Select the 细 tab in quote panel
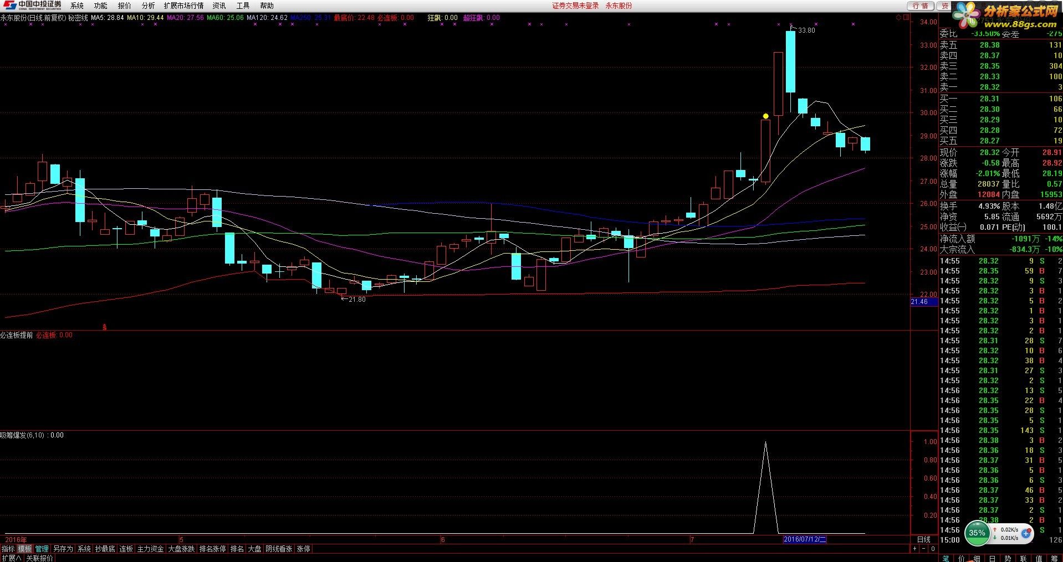The height and width of the screenshot is (562, 1063). pyautogui.click(x=977, y=558)
